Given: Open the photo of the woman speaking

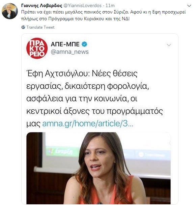Looking at the screenshot, I should [99, 168].
